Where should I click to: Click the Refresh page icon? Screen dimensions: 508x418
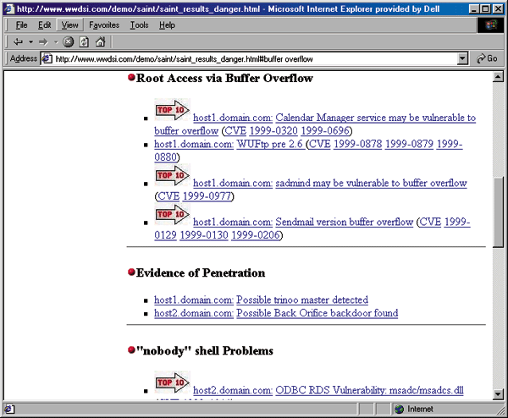point(84,41)
